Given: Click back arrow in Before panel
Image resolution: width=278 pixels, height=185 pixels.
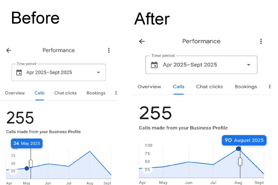Looking at the screenshot, I should pyautogui.click(x=8, y=50).
